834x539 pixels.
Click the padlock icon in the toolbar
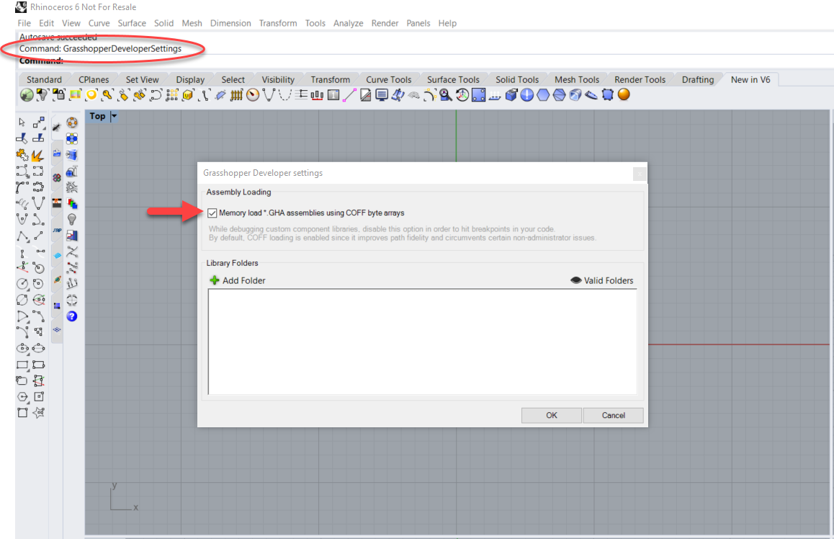58,95
